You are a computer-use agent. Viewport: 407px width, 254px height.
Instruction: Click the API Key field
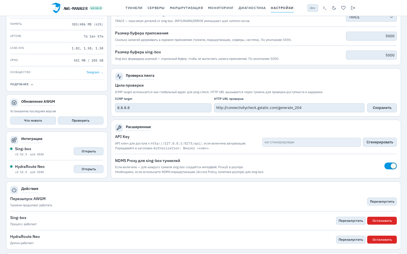[311, 142]
